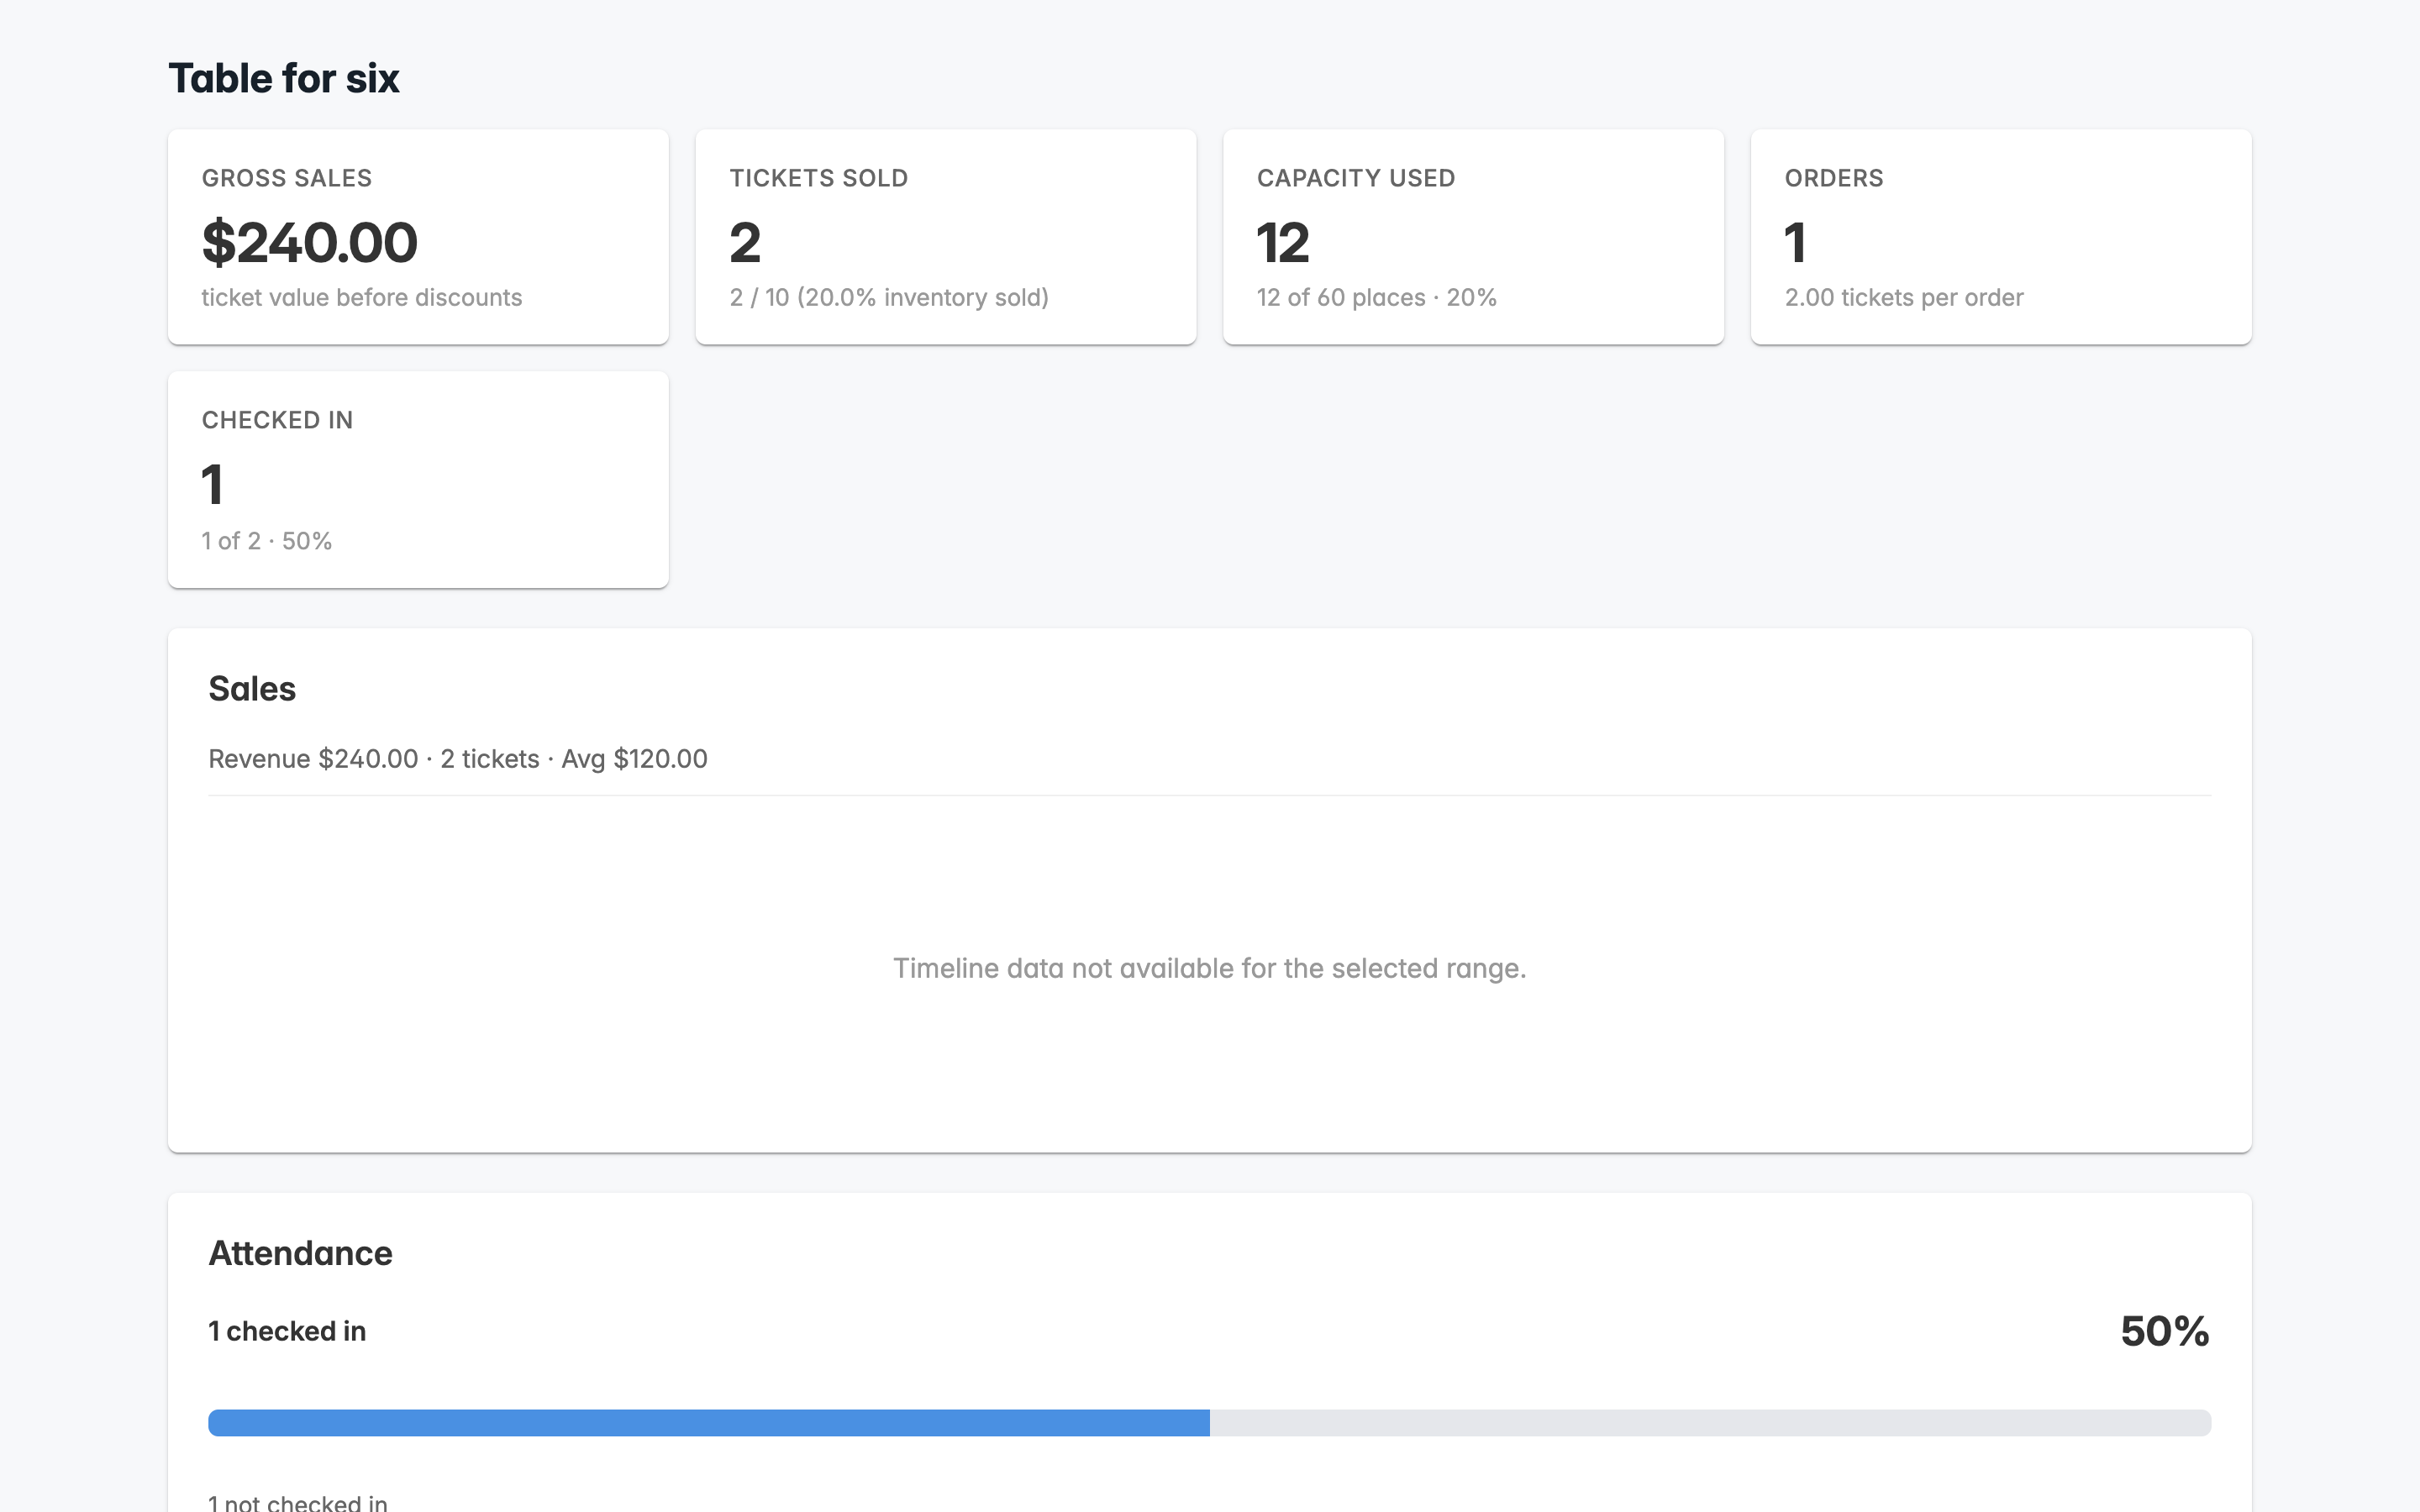Click the TICKETS SOLD card label
Image resolution: width=2420 pixels, height=1512 pixels.
(819, 178)
